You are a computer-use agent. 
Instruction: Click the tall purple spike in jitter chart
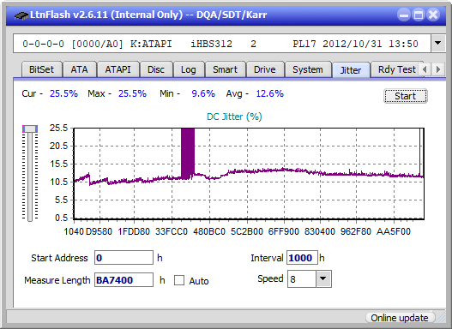click(x=188, y=153)
